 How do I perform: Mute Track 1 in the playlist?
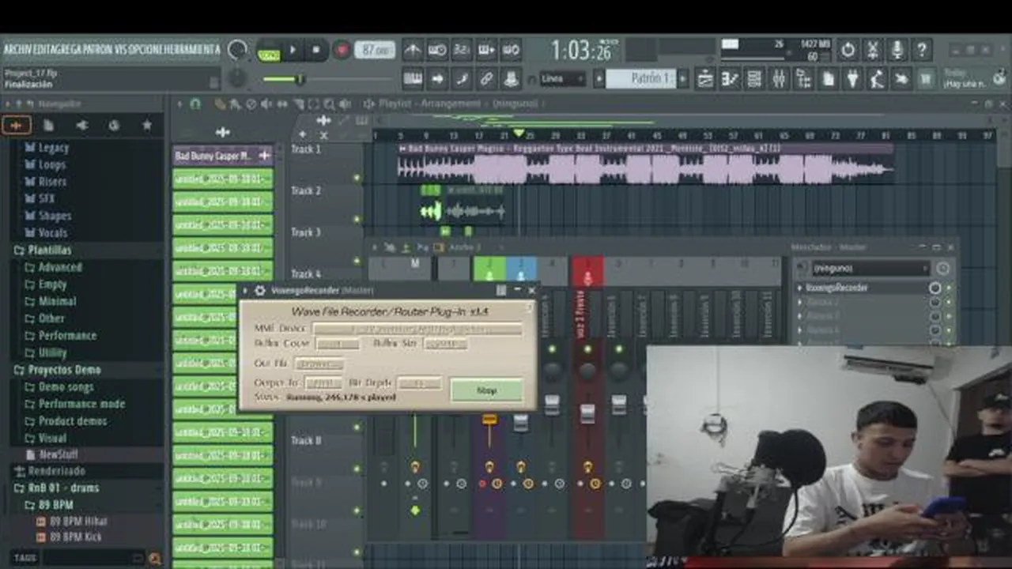357,177
